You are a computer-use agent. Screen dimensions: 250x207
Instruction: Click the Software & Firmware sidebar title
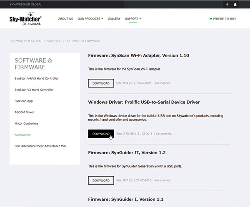(33, 64)
